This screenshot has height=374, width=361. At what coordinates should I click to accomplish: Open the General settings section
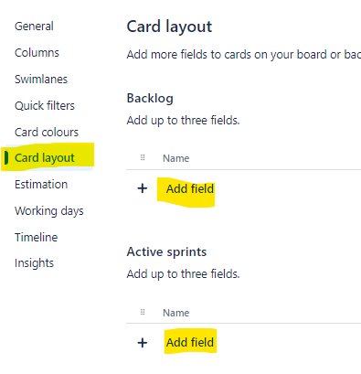tap(34, 27)
